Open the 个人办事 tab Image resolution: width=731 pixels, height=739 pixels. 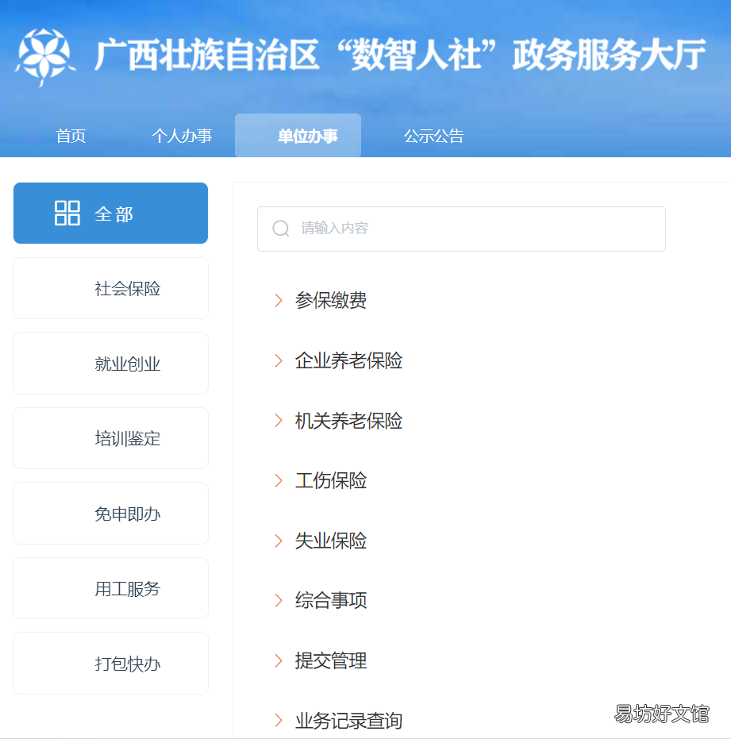(x=182, y=137)
